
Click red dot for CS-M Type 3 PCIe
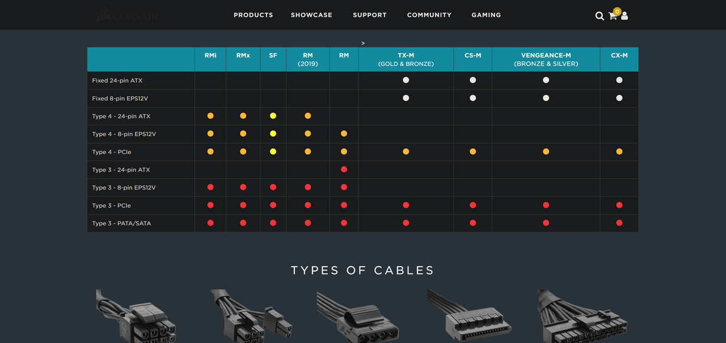[x=472, y=205]
